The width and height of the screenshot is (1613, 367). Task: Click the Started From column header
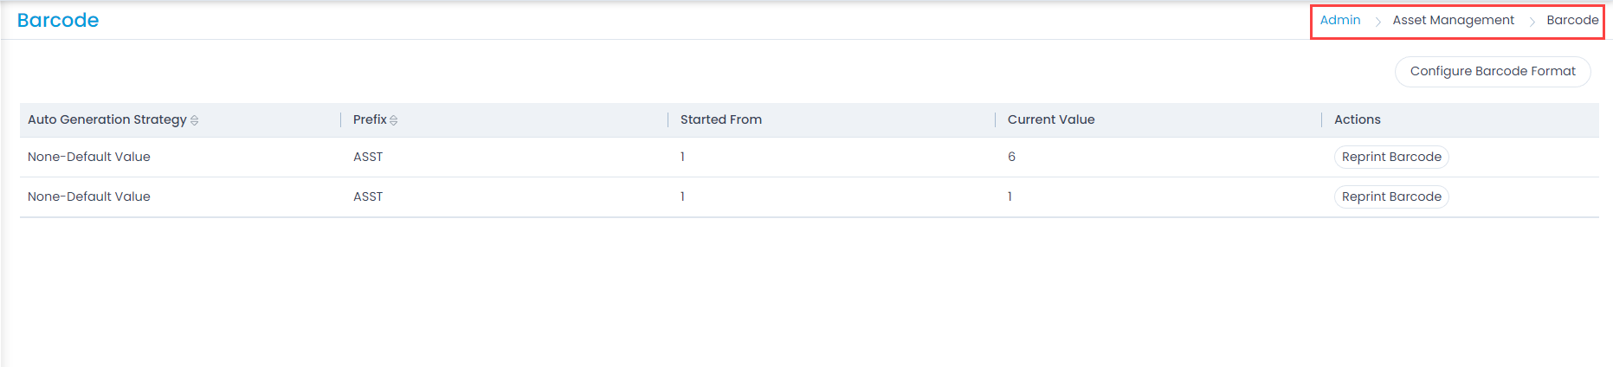pos(720,119)
